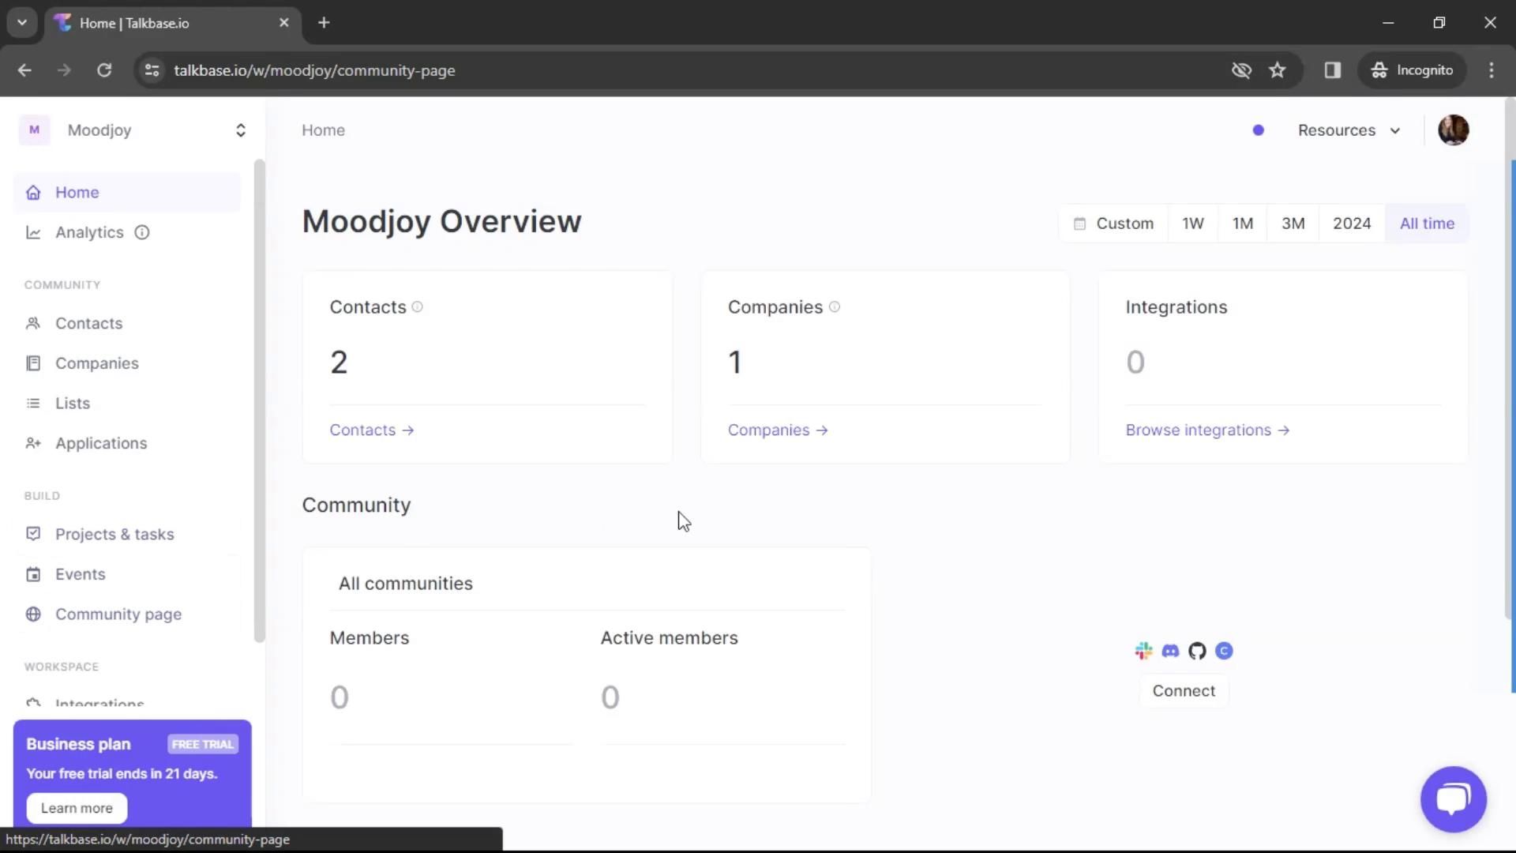Click the purple notification dot
The image size is (1516, 853).
[1259, 130]
